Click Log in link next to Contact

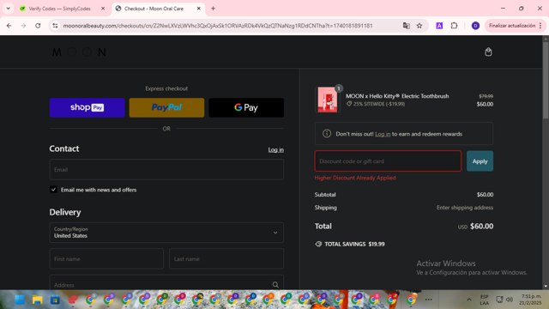point(276,149)
